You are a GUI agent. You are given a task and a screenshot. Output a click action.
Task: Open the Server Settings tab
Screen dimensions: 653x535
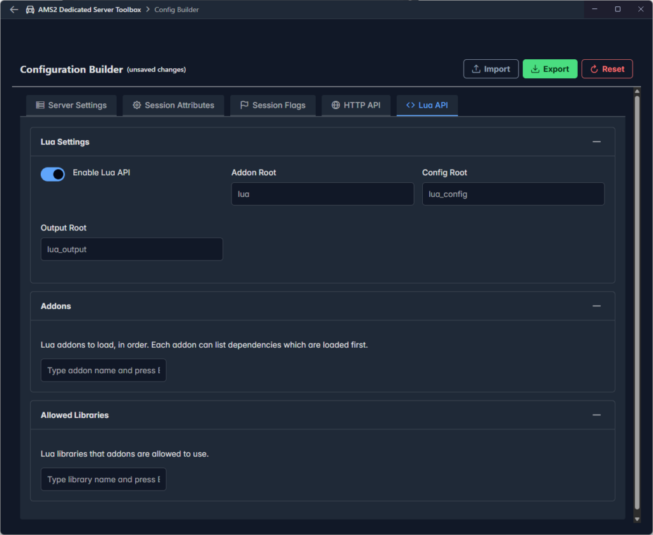[x=71, y=105]
